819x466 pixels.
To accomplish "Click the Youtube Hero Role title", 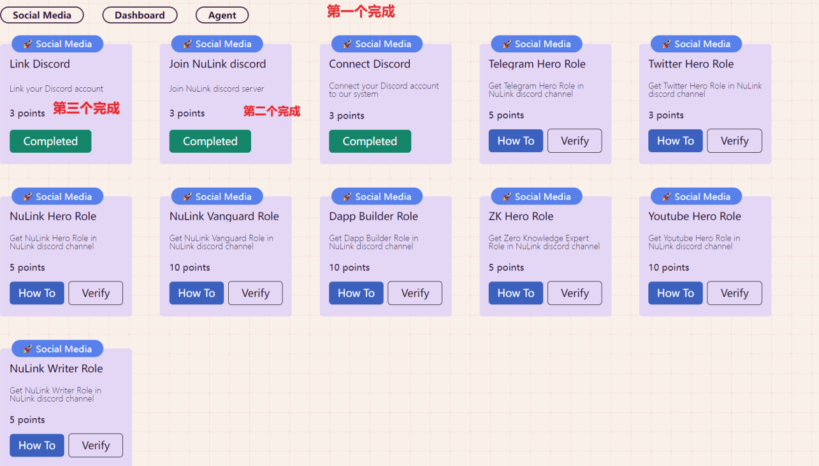I will click(695, 216).
